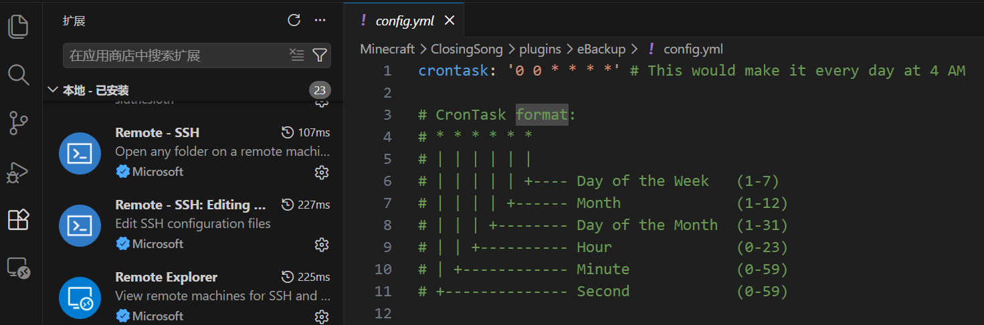Click the Remote Explorer extension icon

point(80,298)
